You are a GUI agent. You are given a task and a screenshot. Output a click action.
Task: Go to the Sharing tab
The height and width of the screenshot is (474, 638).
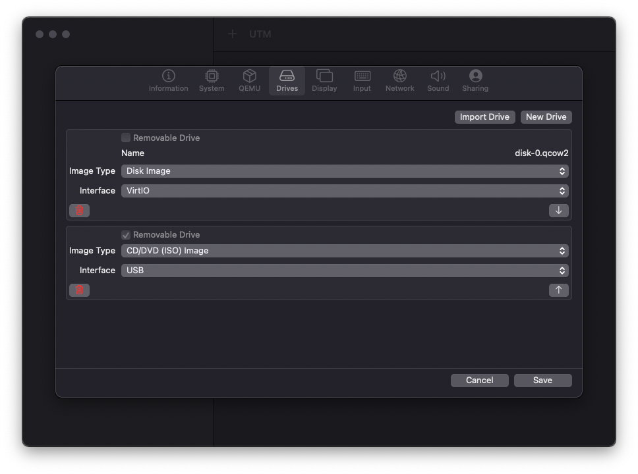click(x=475, y=80)
